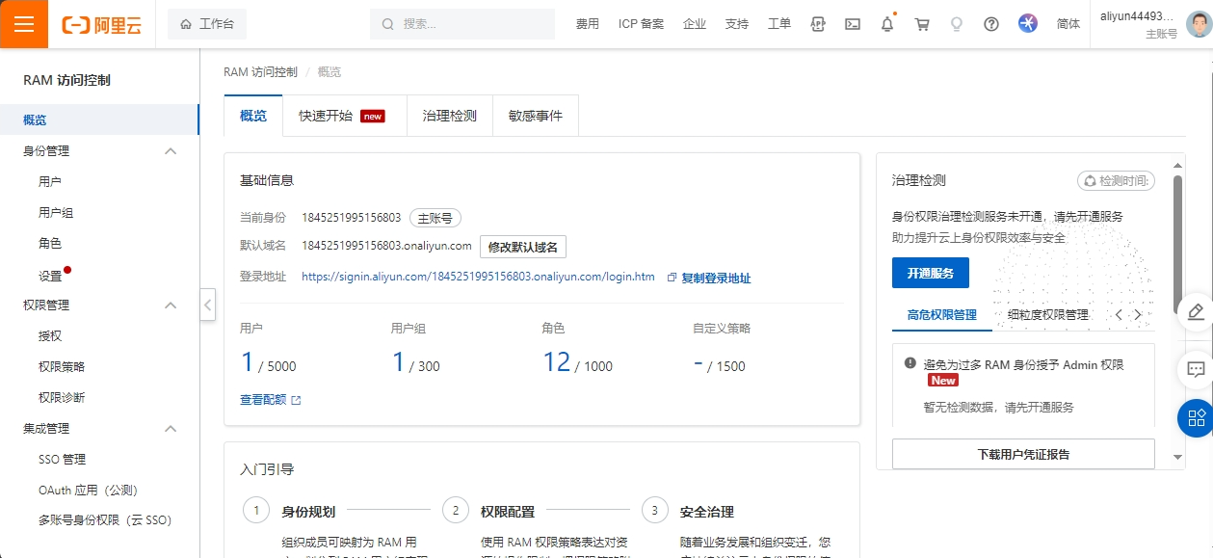Click the 开通服务 button

[930, 273]
